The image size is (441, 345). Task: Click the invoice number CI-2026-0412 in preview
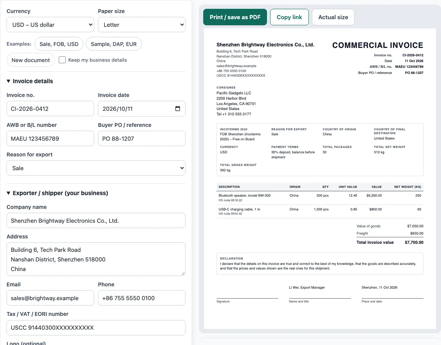[x=413, y=55]
